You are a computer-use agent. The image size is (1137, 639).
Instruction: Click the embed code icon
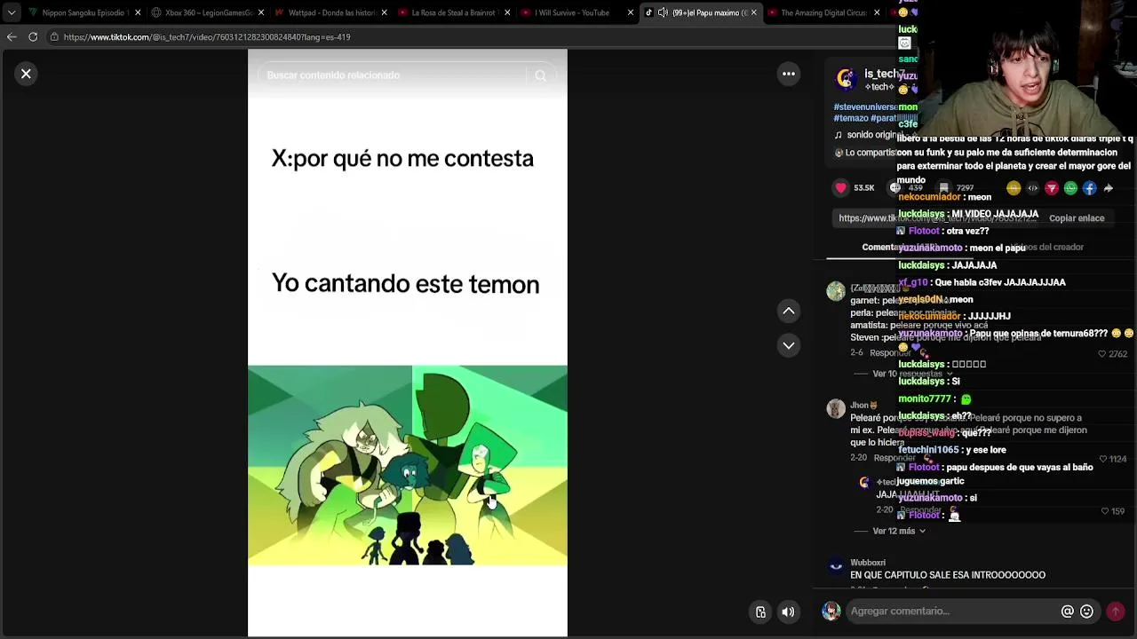1032,188
